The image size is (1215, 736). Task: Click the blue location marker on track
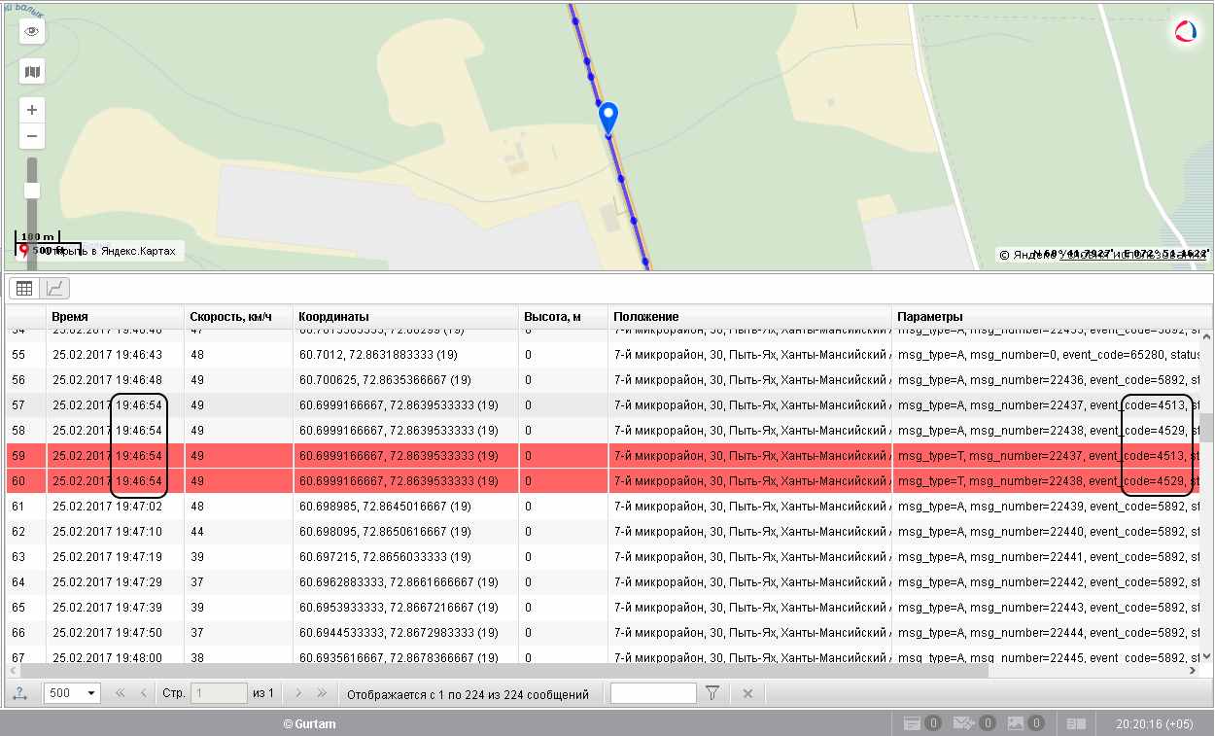tap(608, 117)
